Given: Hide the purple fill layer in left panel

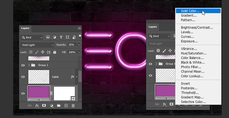Looking at the screenshot, I should pyautogui.click(x=23, y=93).
